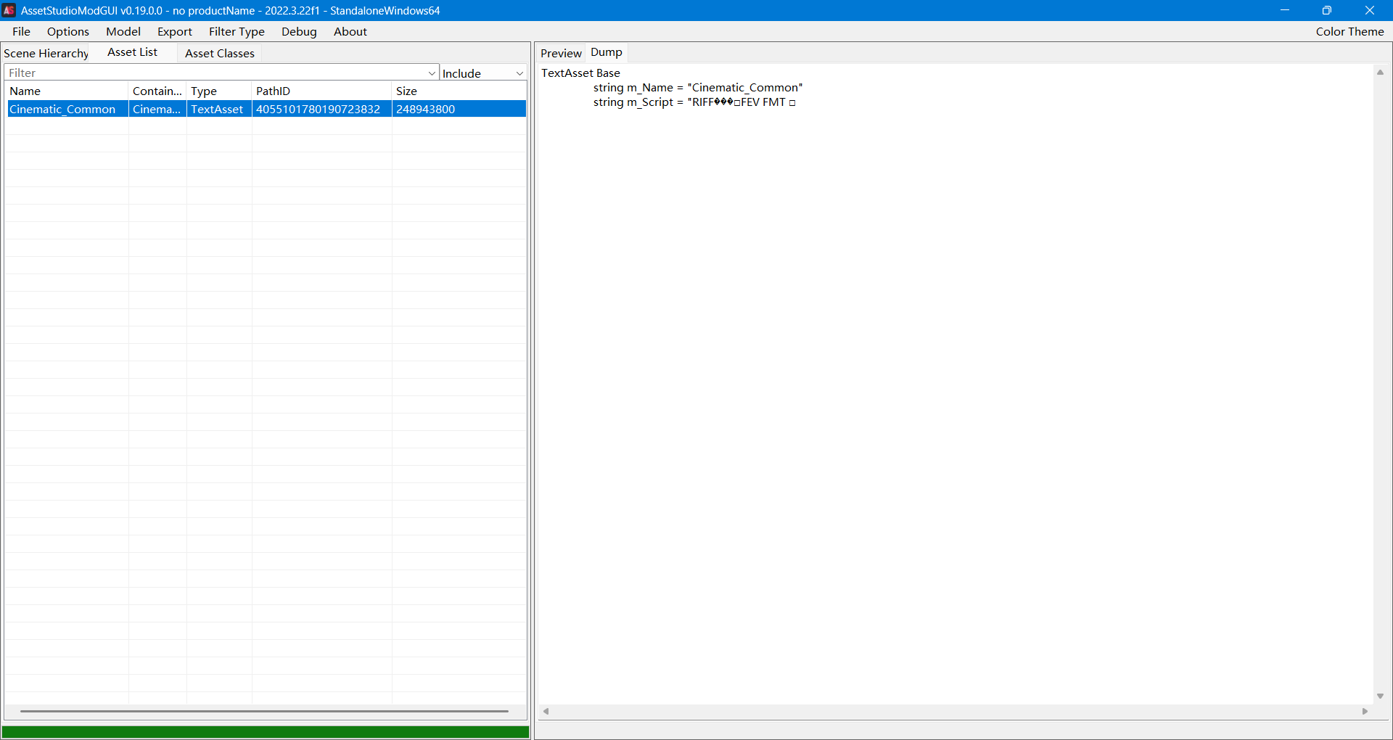Open the Debug menu

coord(299,31)
